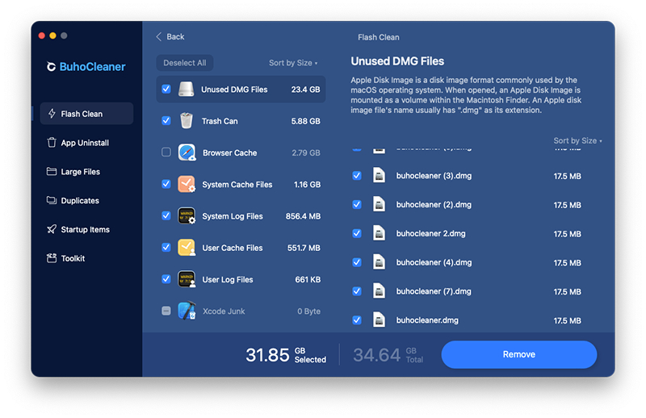Click the Flash Clean window title
Viewport: 646px width, 418px height.
378,37
